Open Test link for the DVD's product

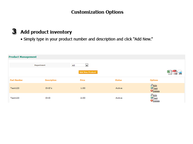tap(155, 88)
